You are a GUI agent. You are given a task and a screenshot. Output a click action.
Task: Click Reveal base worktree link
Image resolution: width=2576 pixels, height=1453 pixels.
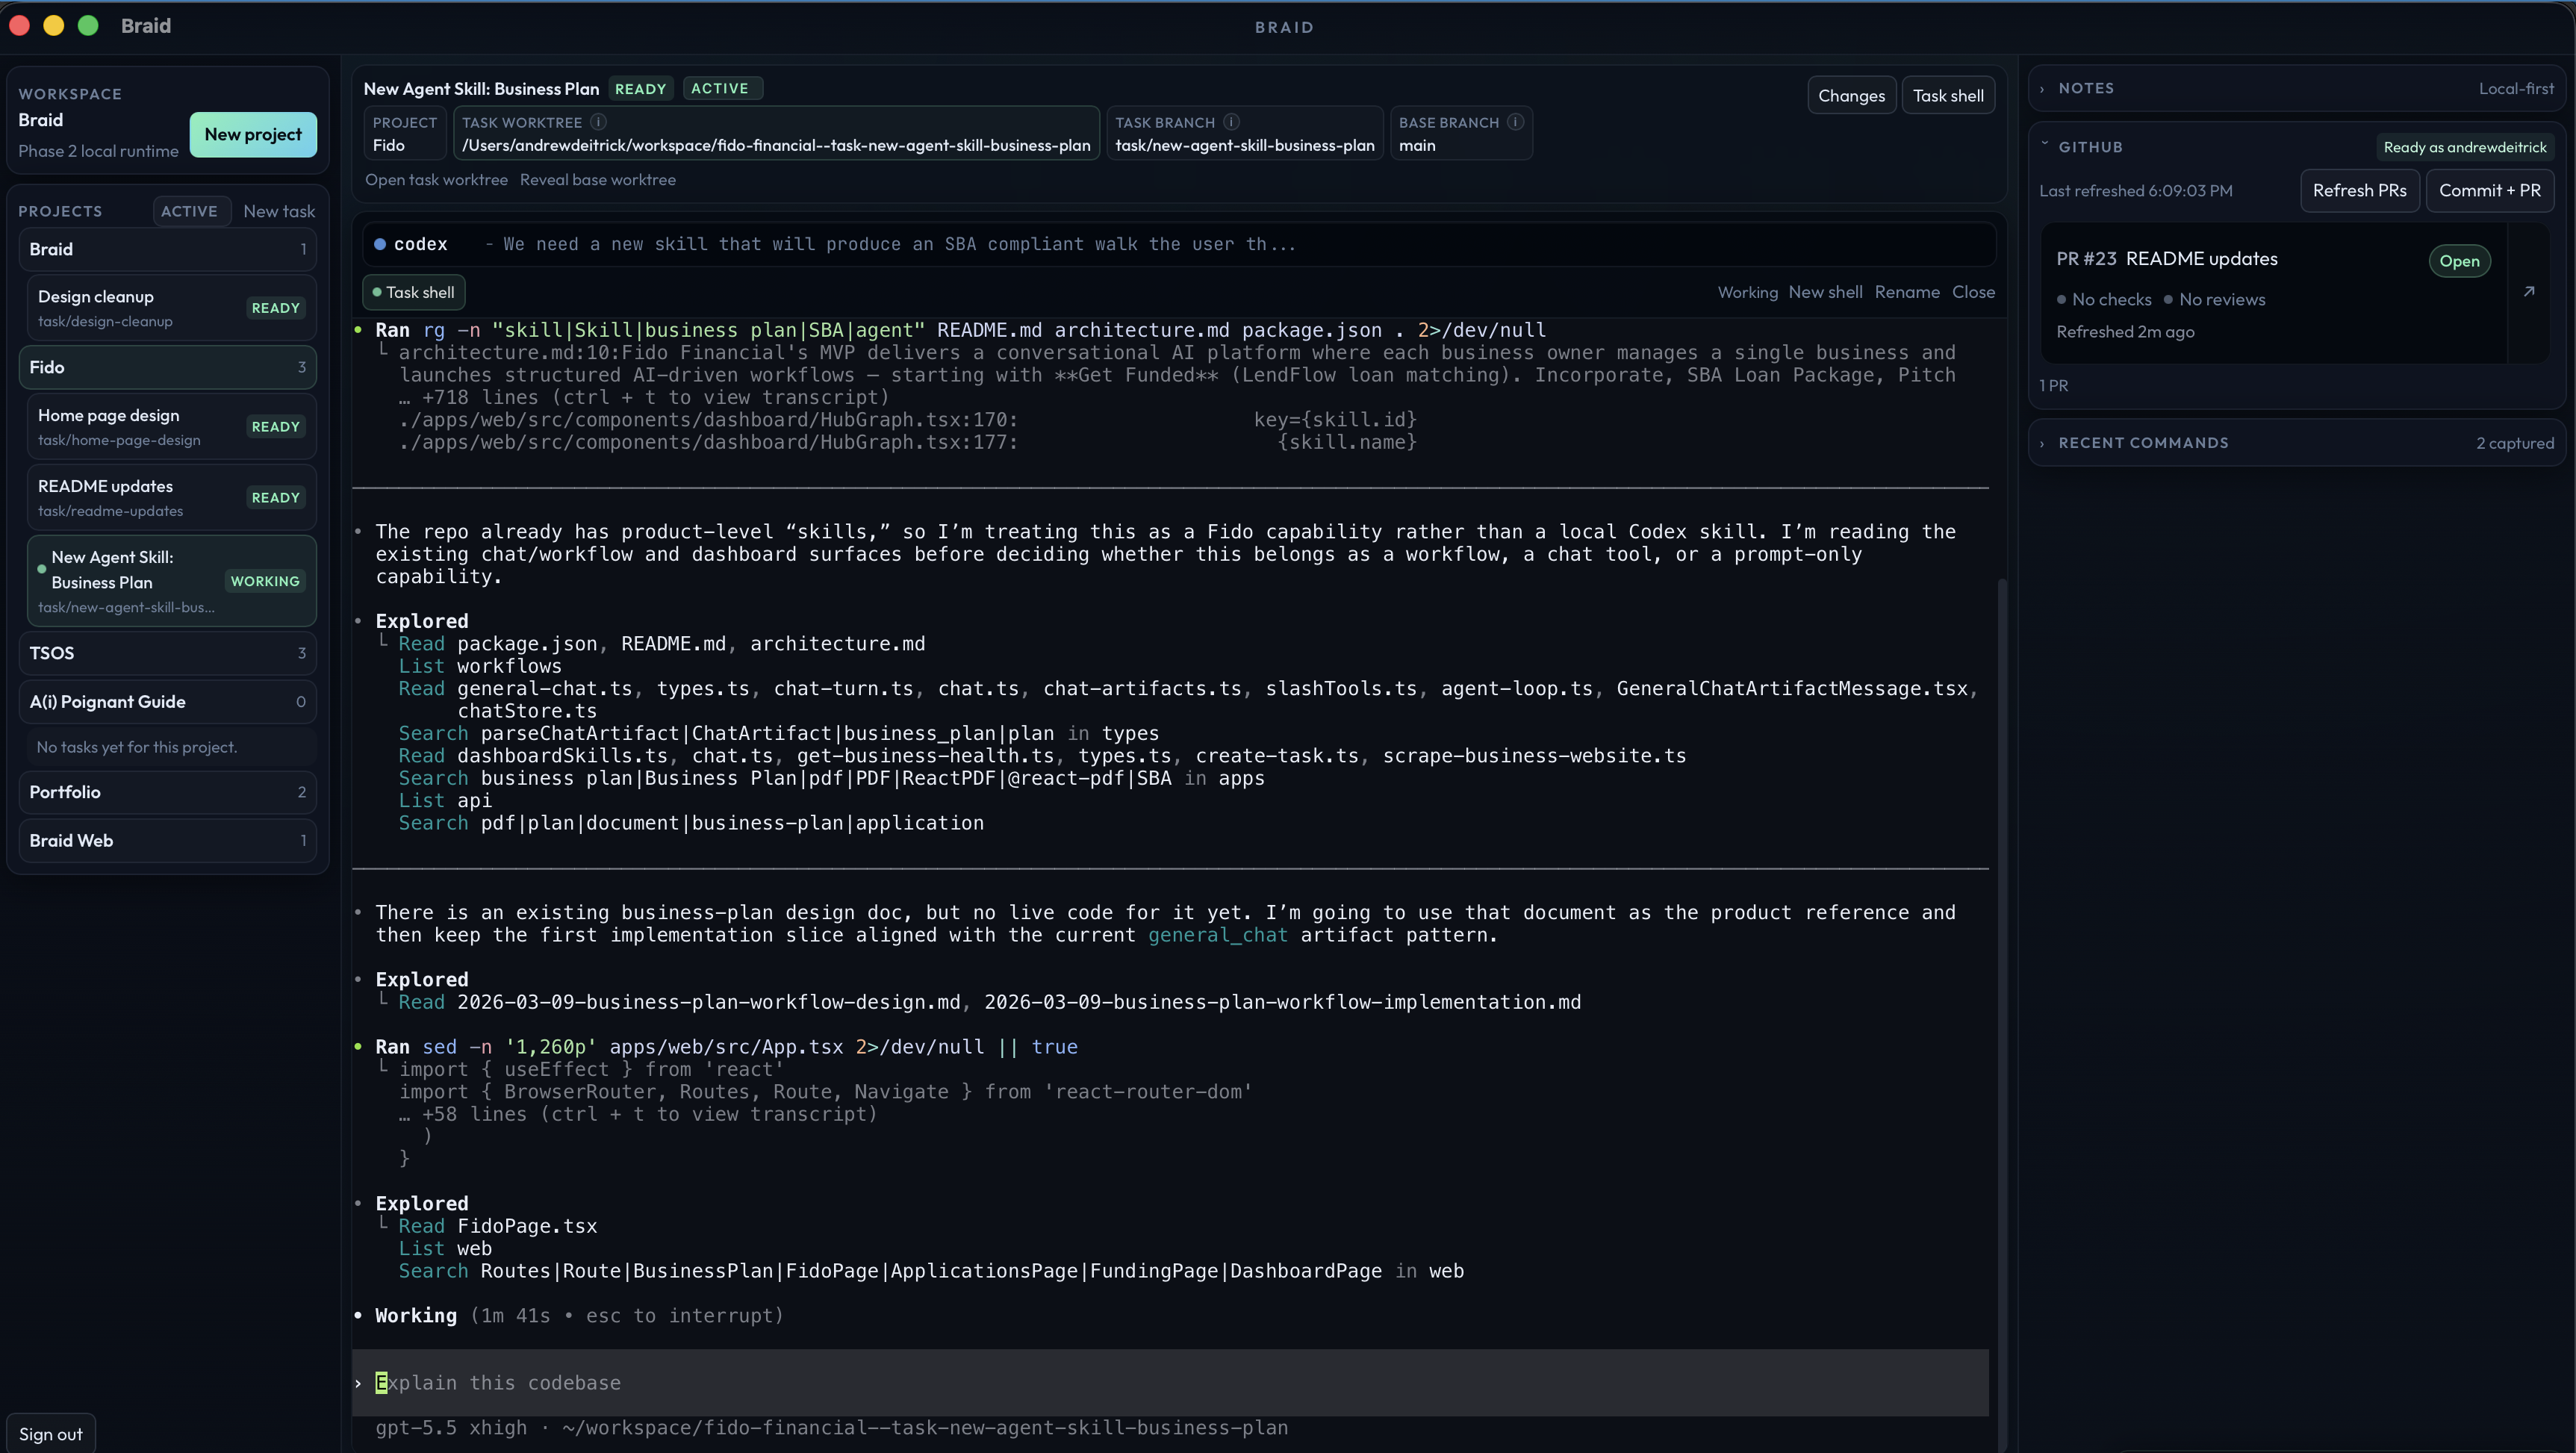click(597, 180)
